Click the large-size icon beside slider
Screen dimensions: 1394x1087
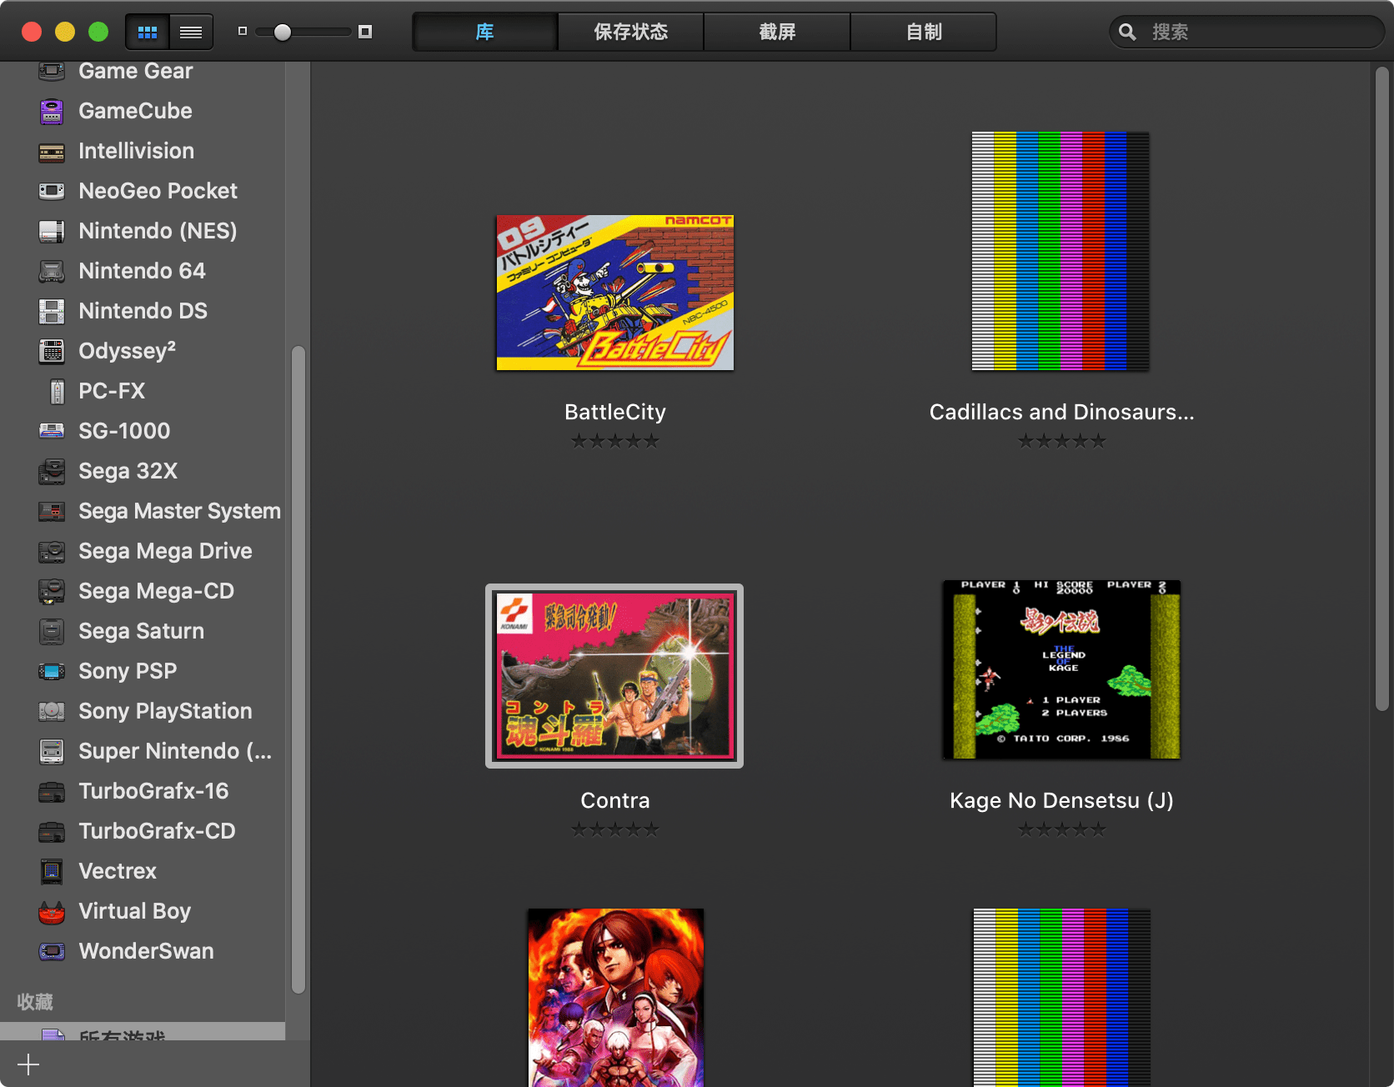point(365,32)
